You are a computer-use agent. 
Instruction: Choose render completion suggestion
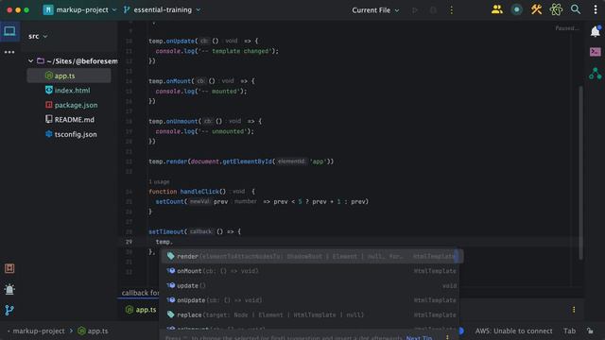(311, 256)
